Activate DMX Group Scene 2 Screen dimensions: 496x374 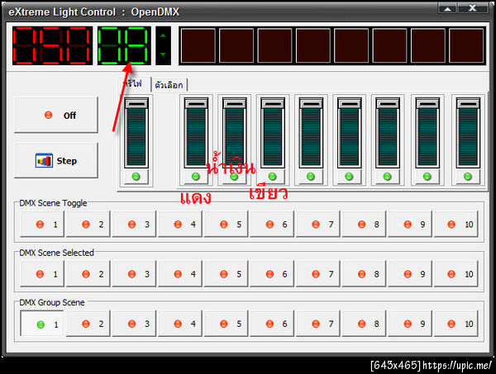88,324
